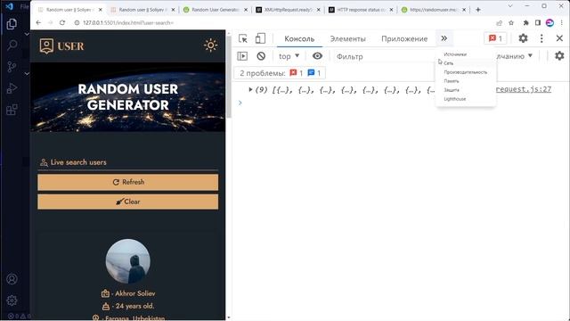Open VS Code Source Control icon
This screenshot has width=570, height=321.
click(12, 67)
